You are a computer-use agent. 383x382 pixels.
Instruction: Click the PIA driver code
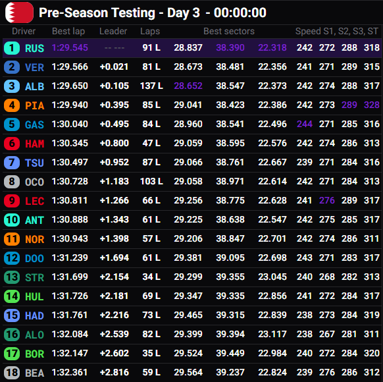coord(34,105)
